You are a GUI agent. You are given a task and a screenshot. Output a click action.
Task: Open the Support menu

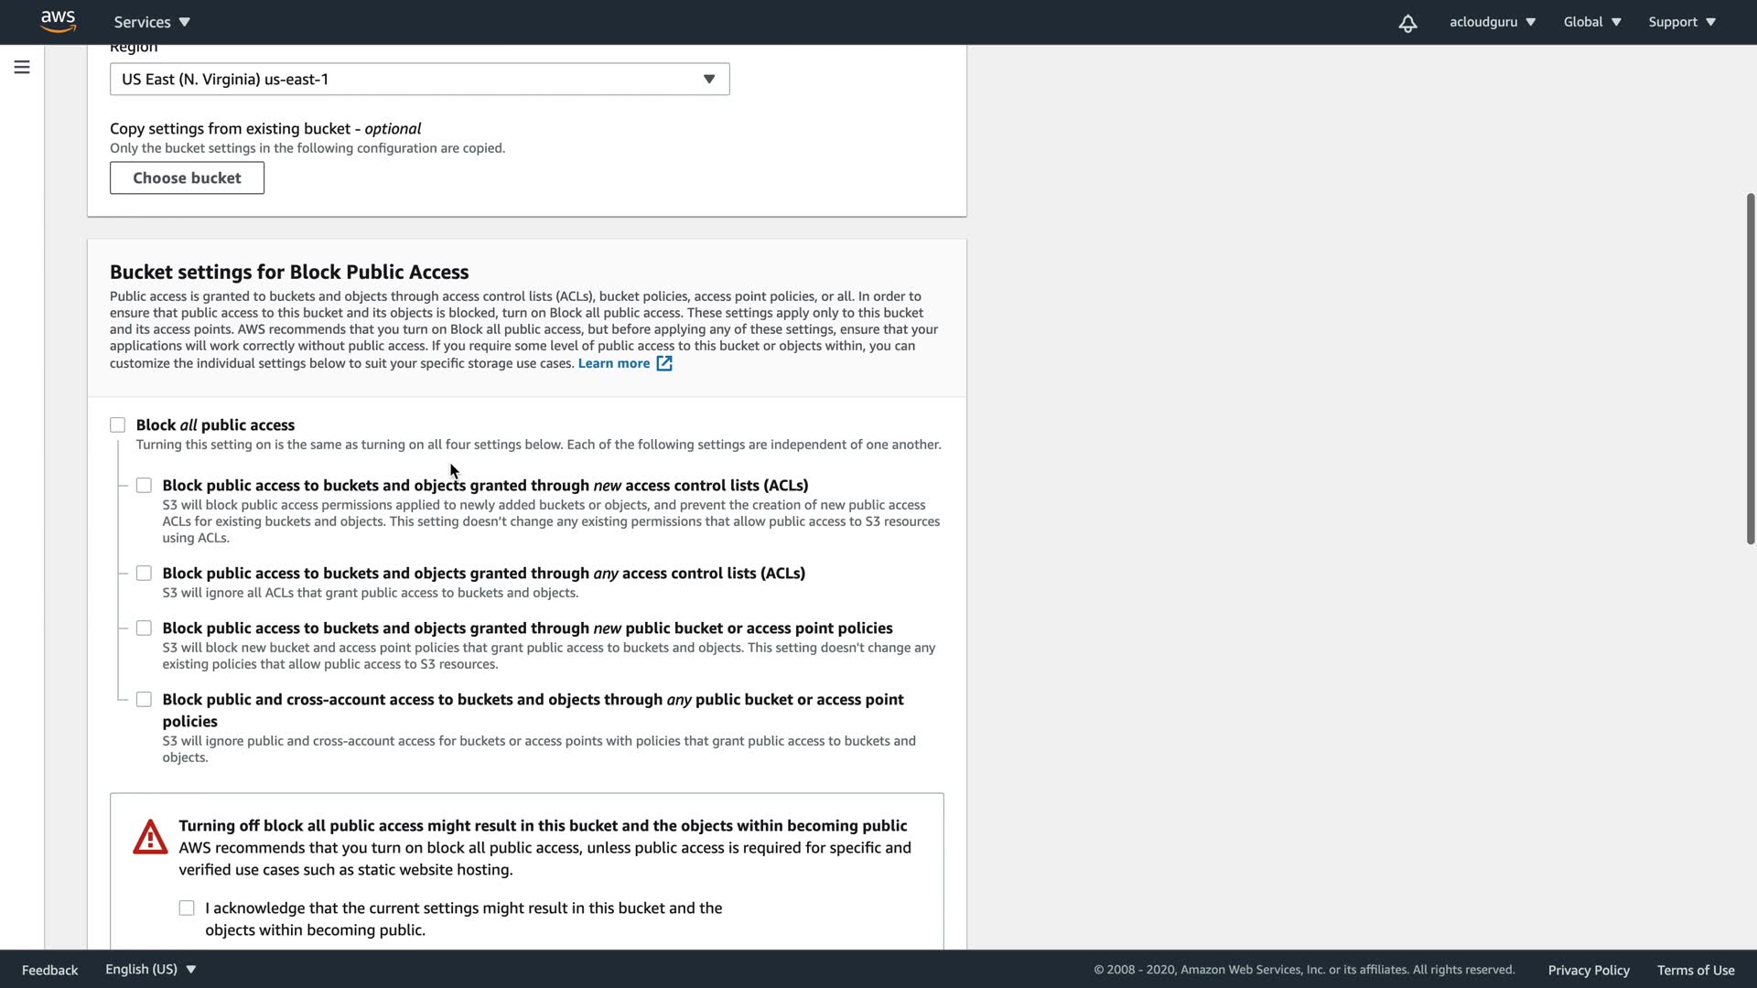pos(1681,22)
